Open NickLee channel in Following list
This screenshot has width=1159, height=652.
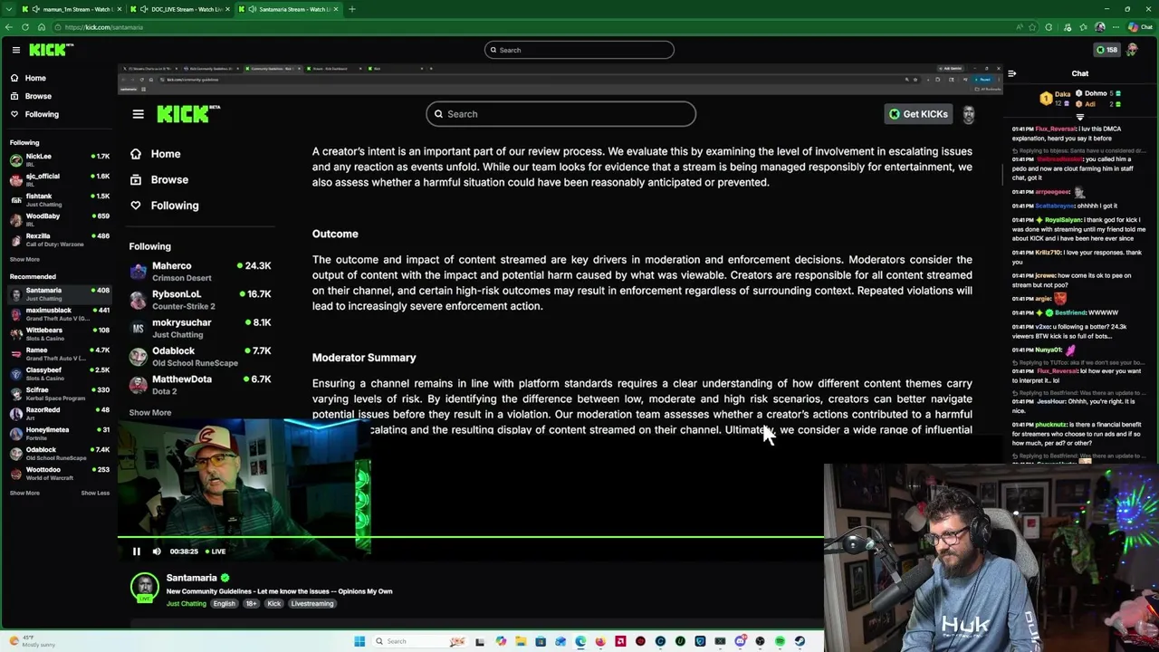tap(59, 160)
